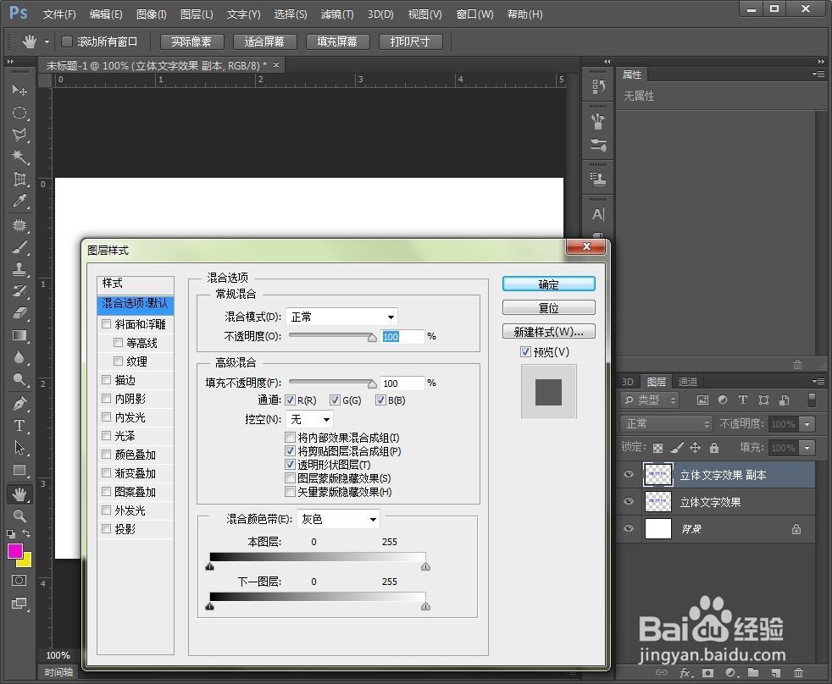Open the 挖空 knockout dropdown
Viewport: 832px width, 684px height.
(310, 418)
